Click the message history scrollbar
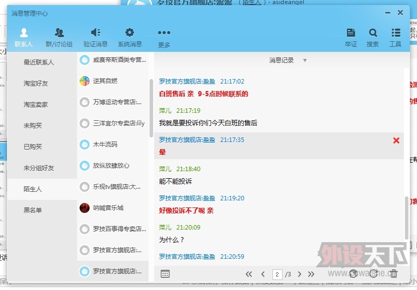Image resolution: width=417 pixels, height=290 pixels. [406, 218]
